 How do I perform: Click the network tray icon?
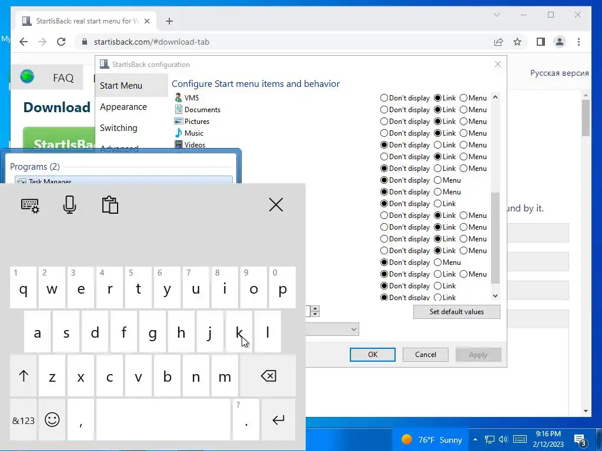pos(490,439)
